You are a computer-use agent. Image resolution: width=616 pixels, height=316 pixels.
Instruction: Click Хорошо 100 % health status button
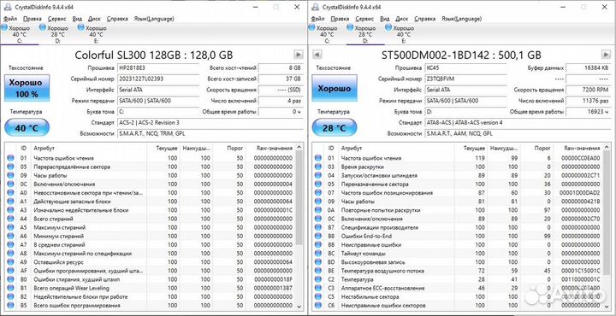27,89
